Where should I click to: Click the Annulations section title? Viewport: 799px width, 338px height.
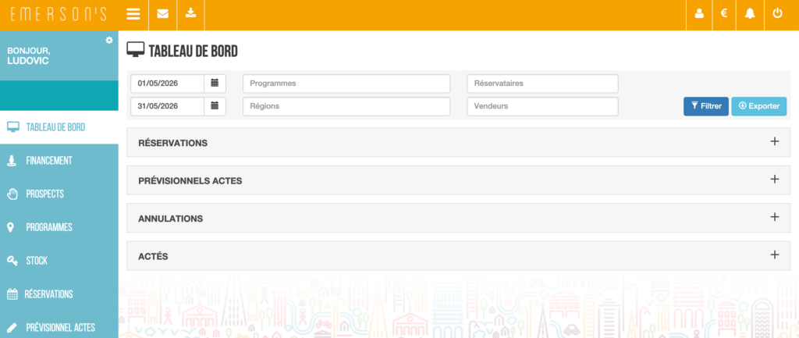[170, 219]
